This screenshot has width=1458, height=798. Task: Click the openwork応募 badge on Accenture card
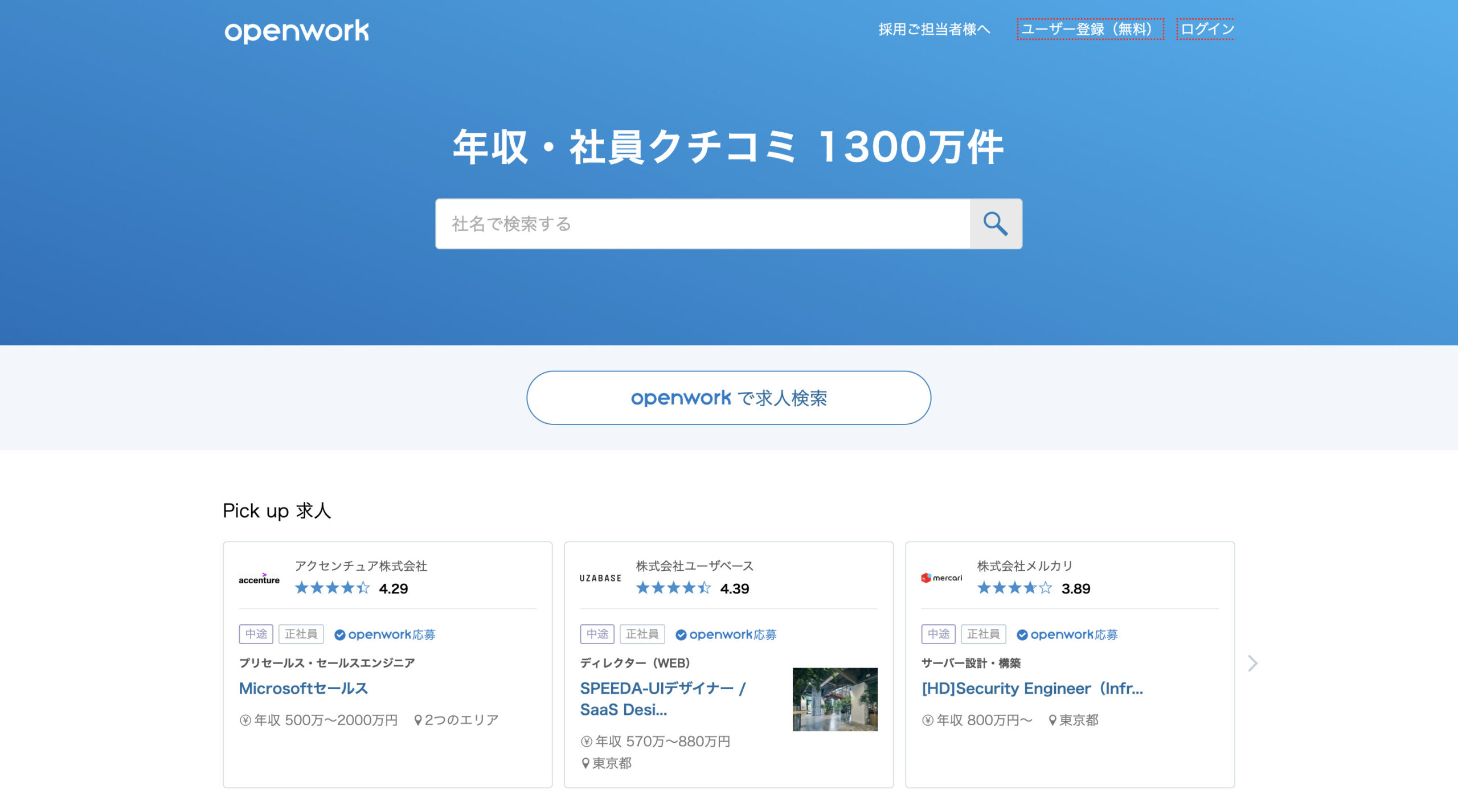point(384,635)
